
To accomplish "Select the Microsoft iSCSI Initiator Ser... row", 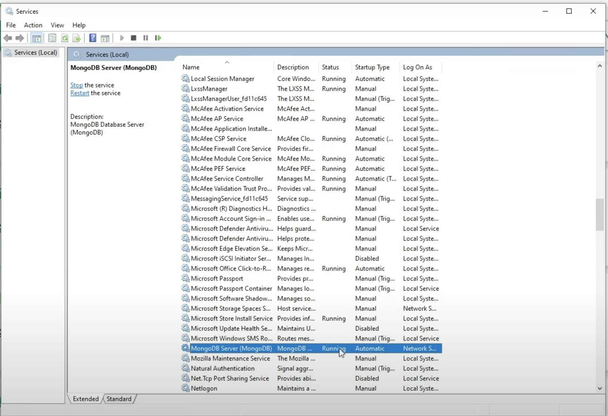I will 311,258.
